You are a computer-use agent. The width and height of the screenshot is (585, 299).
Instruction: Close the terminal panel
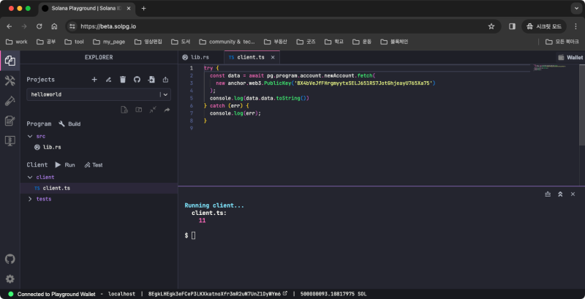click(x=573, y=194)
